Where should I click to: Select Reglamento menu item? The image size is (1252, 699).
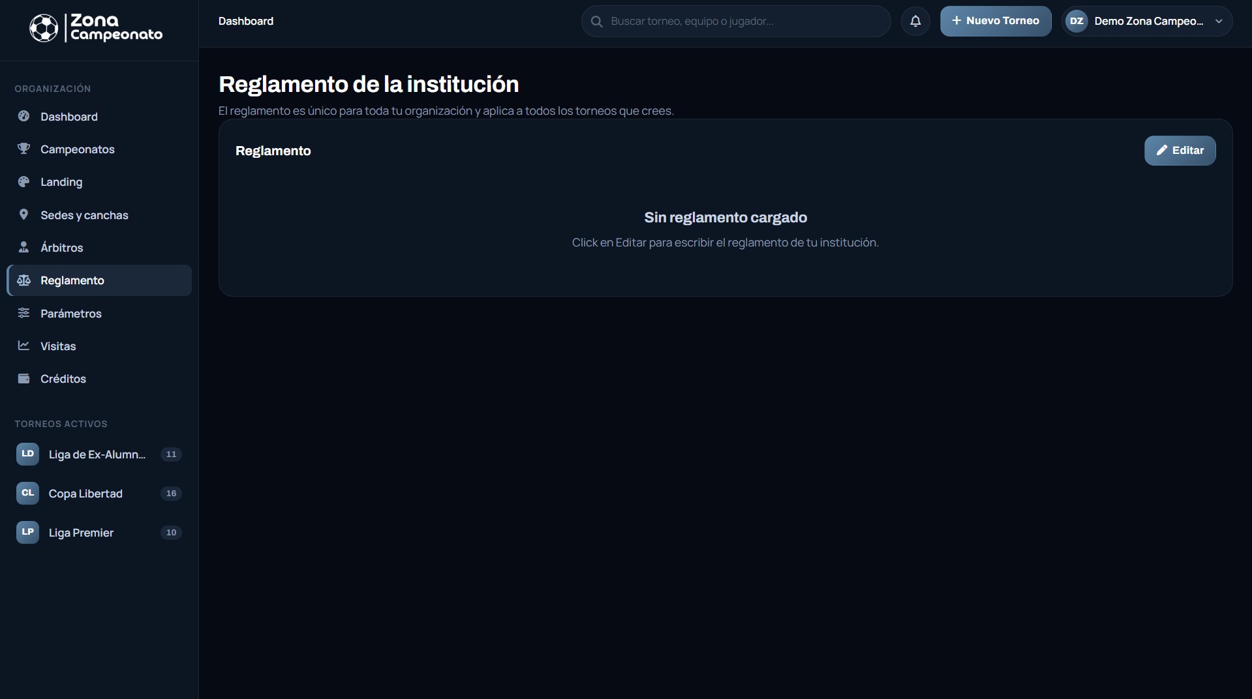coord(99,280)
